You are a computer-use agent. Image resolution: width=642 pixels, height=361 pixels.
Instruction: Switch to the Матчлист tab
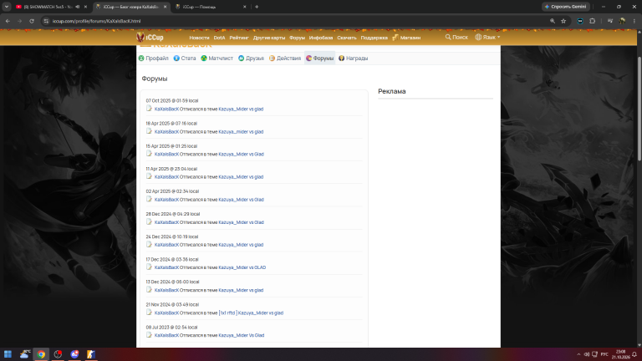tap(217, 58)
